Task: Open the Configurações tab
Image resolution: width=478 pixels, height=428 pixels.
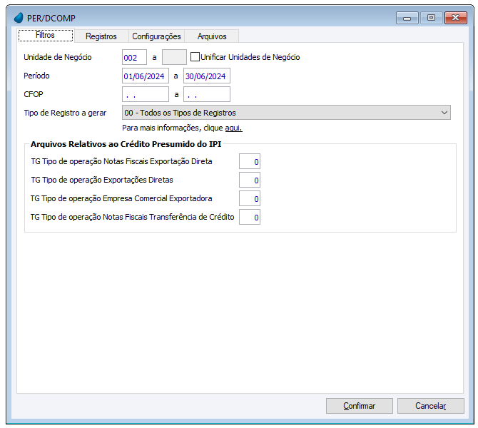Action: (x=156, y=36)
